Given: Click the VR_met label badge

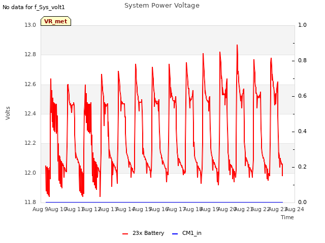Looking at the screenshot, I should [56, 21].
